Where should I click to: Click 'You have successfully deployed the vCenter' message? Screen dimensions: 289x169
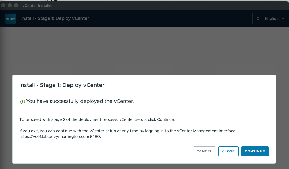80,101
